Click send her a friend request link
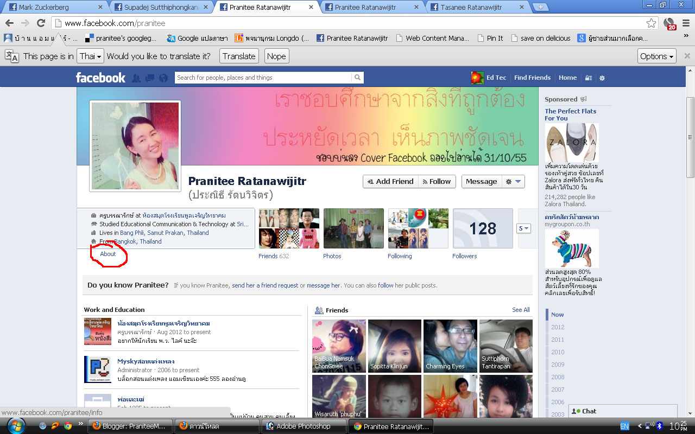Viewport: 695px width, 434px height. (265, 285)
